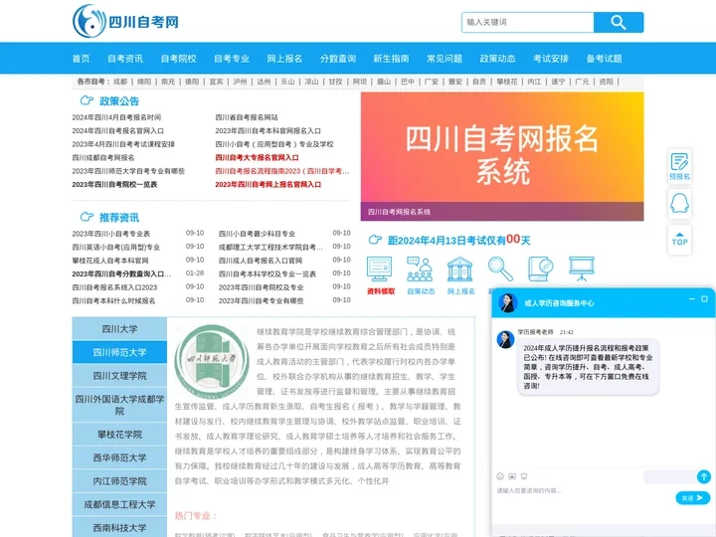This screenshot has width=716, height=537.
Task: Click the 绵阳 city link
Action: pyautogui.click(x=144, y=82)
